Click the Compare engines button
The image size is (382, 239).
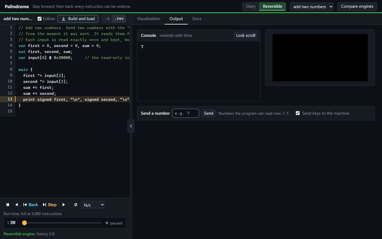[357, 6]
